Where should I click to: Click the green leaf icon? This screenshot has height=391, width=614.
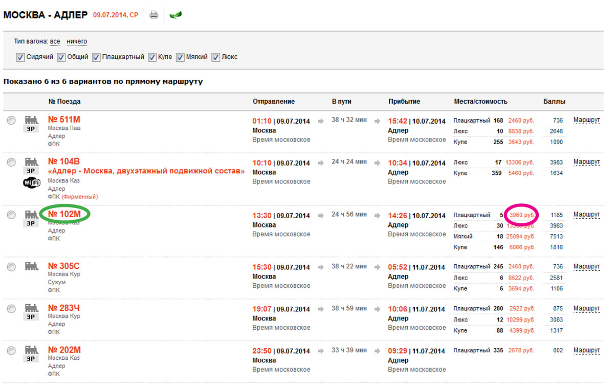tap(176, 15)
